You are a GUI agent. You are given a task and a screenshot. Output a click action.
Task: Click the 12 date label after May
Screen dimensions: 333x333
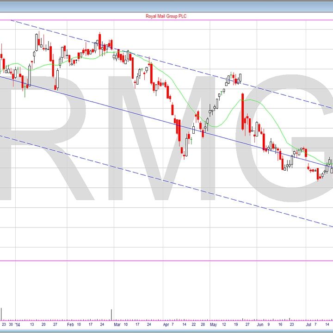[x=224, y=324]
